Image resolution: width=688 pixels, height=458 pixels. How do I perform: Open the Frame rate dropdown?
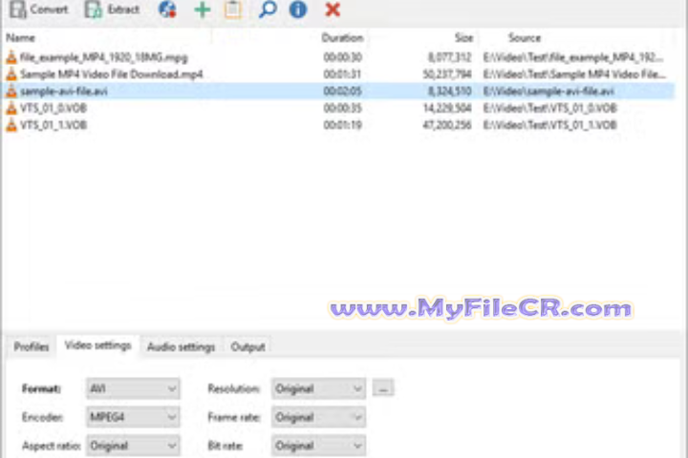coord(318,417)
